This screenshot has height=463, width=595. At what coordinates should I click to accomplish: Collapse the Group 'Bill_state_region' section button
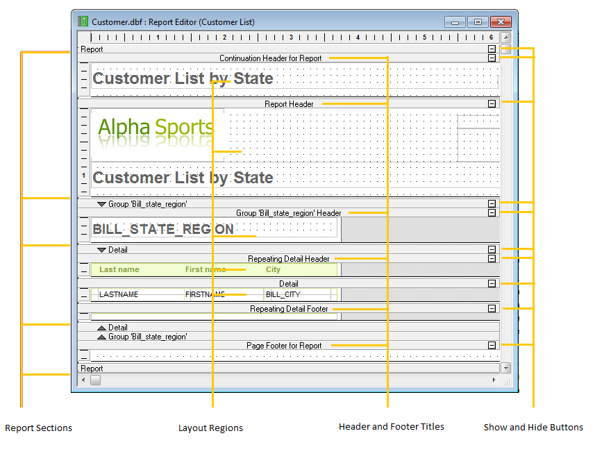[x=492, y=204]
